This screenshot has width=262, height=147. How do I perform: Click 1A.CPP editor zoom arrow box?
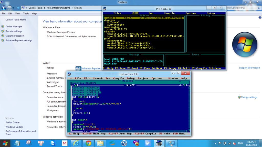pyautogui.click(x=184, y=85)
